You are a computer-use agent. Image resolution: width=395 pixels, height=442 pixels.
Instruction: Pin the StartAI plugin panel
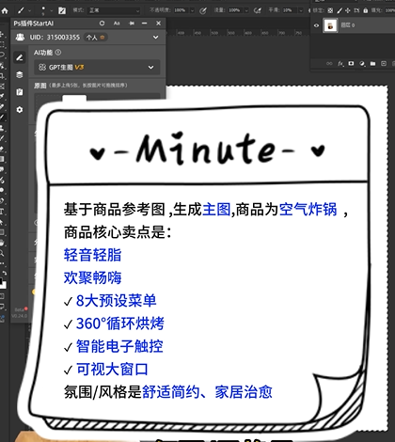point(132,24)
